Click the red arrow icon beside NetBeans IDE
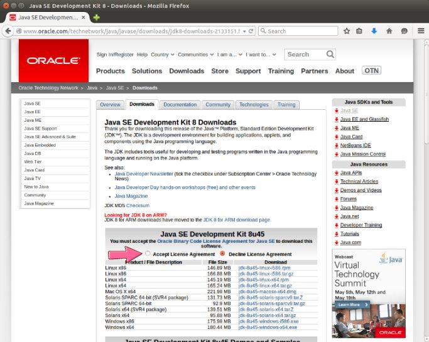Screen dimensions: 429x342 (x=337, y=146)
